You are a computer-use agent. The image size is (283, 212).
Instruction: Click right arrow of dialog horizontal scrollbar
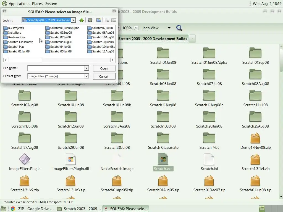[113, 60]
